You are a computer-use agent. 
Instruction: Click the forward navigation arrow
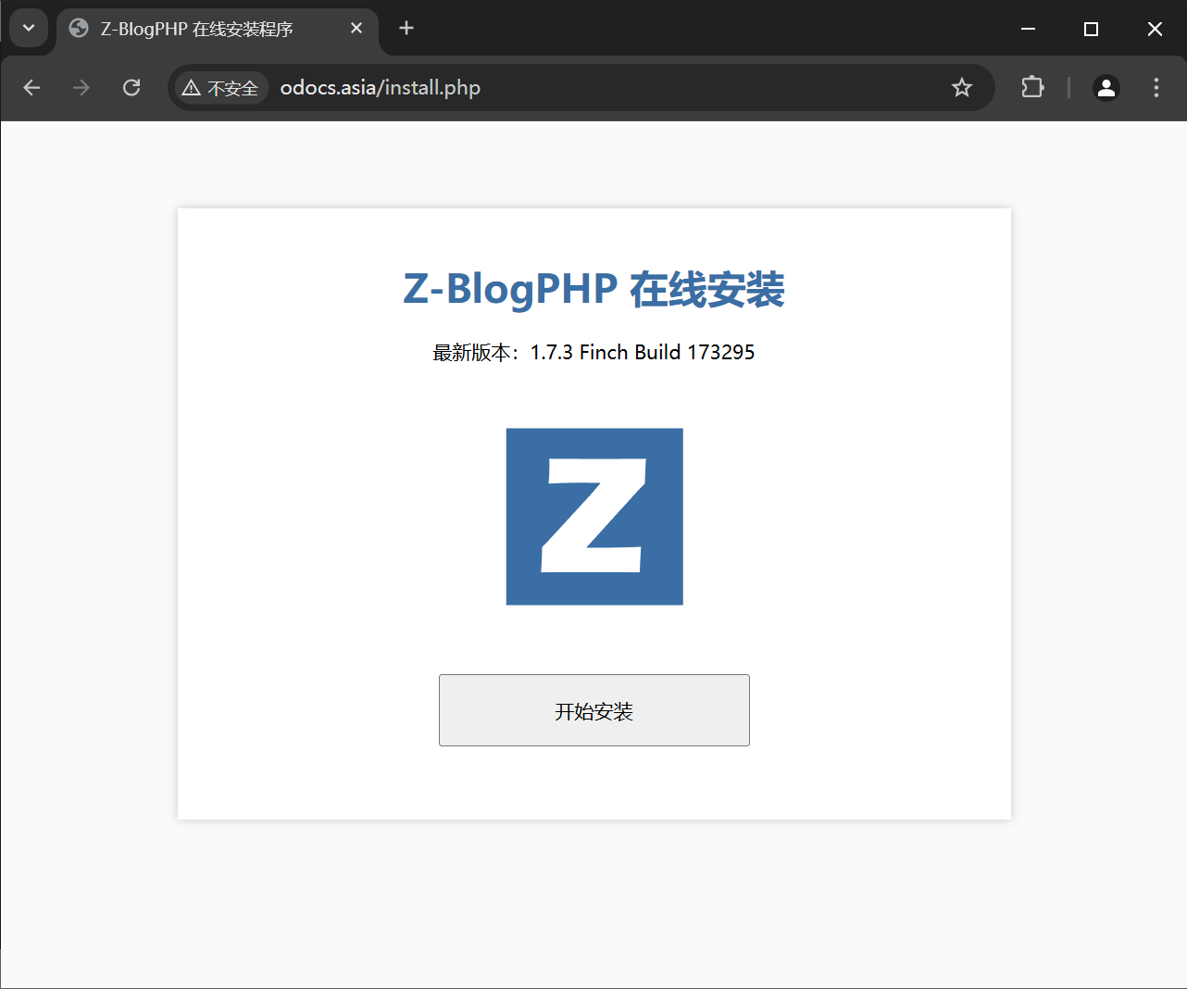tap(81, 88)
